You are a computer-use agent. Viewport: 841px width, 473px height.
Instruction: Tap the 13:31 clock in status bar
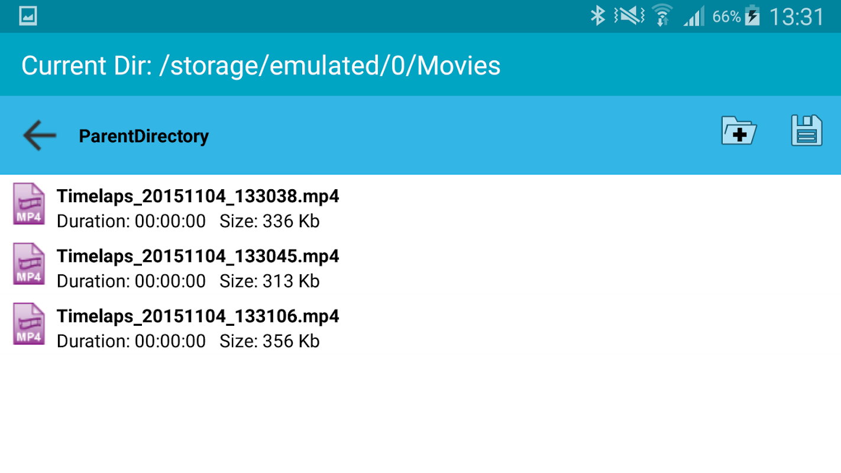point(796,17)
